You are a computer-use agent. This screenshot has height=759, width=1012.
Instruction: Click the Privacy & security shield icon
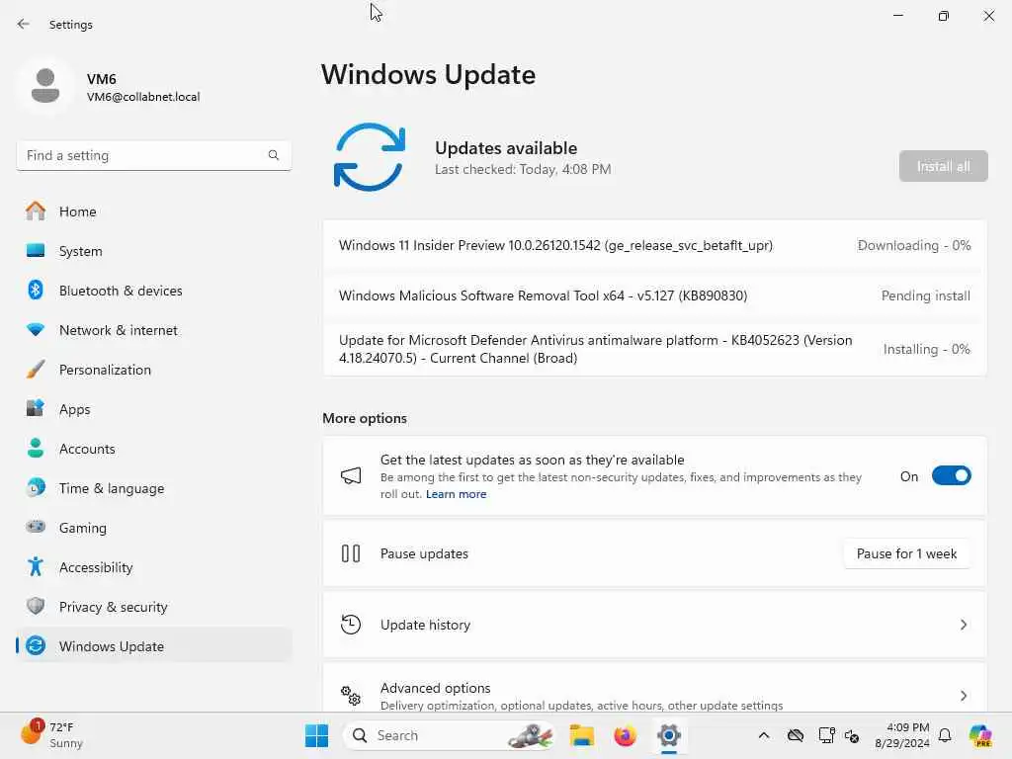[36, 606]
